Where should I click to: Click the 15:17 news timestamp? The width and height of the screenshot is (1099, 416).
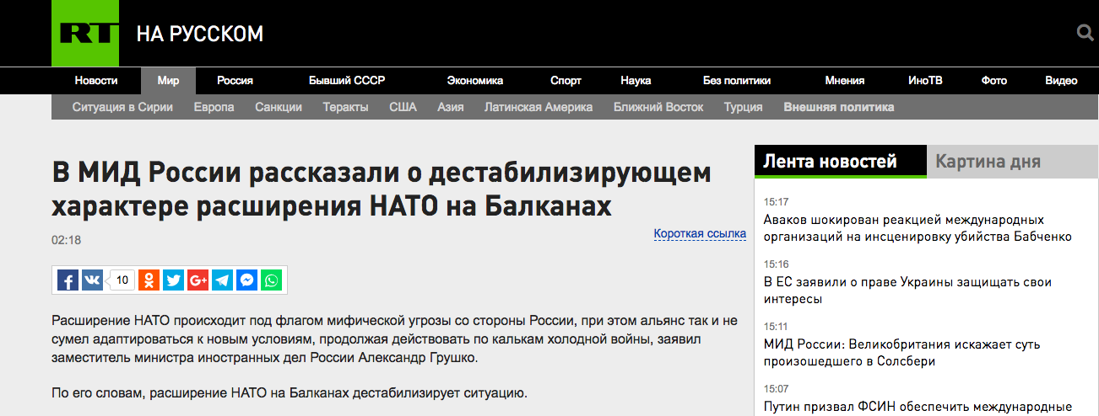pyautogui.click(x=776, y=202)
